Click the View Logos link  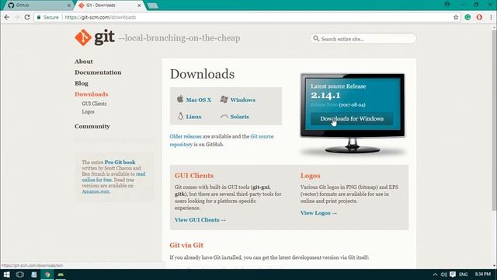pyautogui.click(x=318, y=213)
